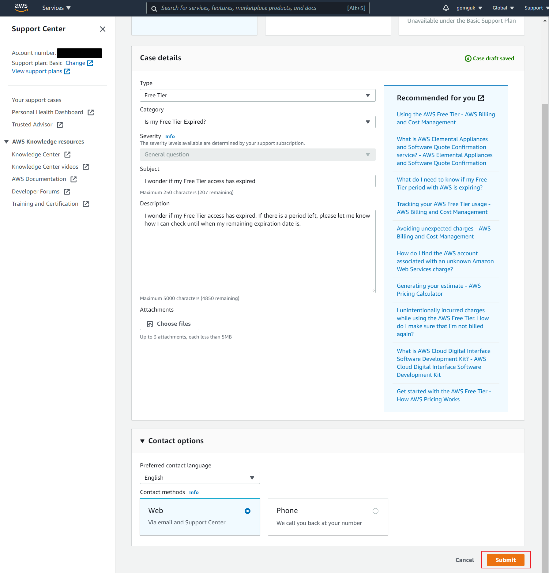The image size is (549, 573).
Task: Click external icon beside View support plans
Action: pyautogui.click(x=67, y=71)
